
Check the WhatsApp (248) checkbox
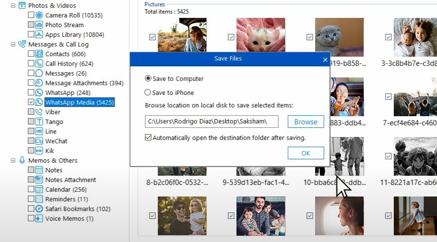click(31, 92)
